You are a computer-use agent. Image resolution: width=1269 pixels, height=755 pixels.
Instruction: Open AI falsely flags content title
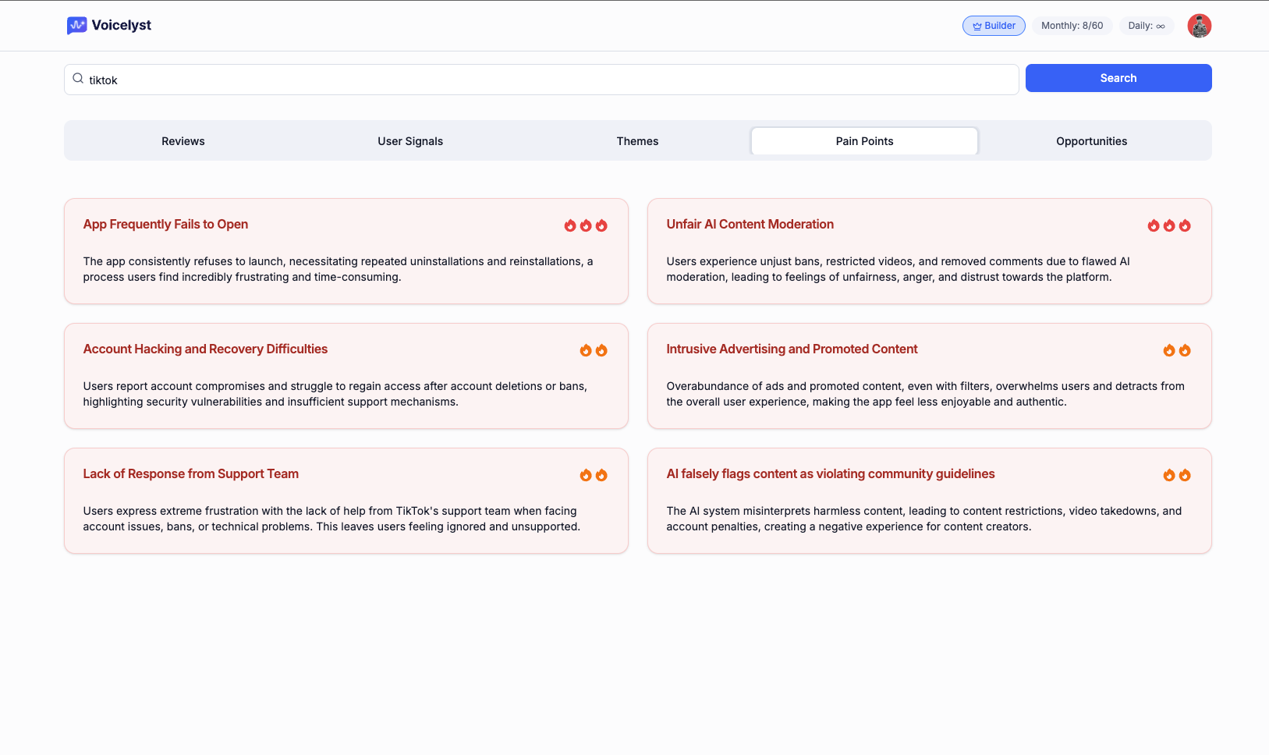coord(831,474)
